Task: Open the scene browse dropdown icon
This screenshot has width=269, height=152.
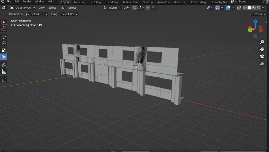Action: coord(234,2)
